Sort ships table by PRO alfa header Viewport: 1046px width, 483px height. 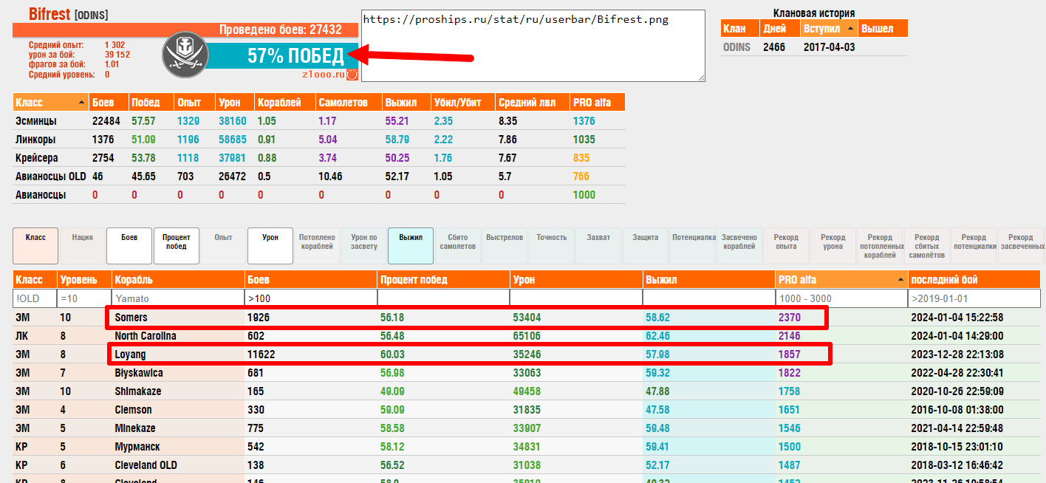click(841, 280)
